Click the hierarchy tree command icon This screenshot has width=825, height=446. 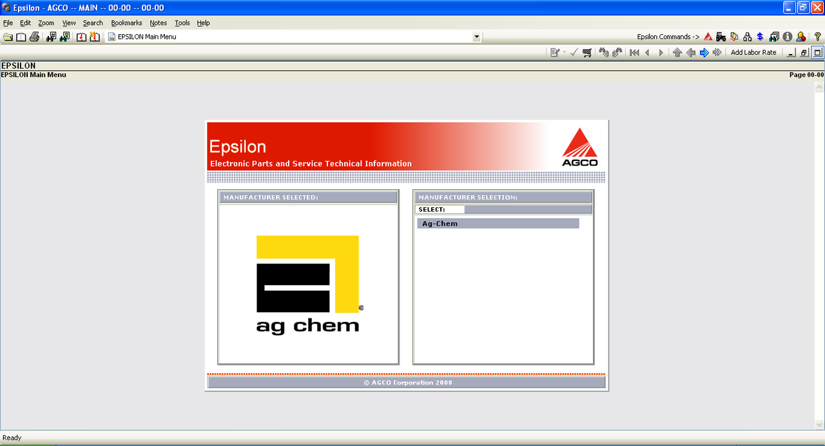(x=748, y=37)
